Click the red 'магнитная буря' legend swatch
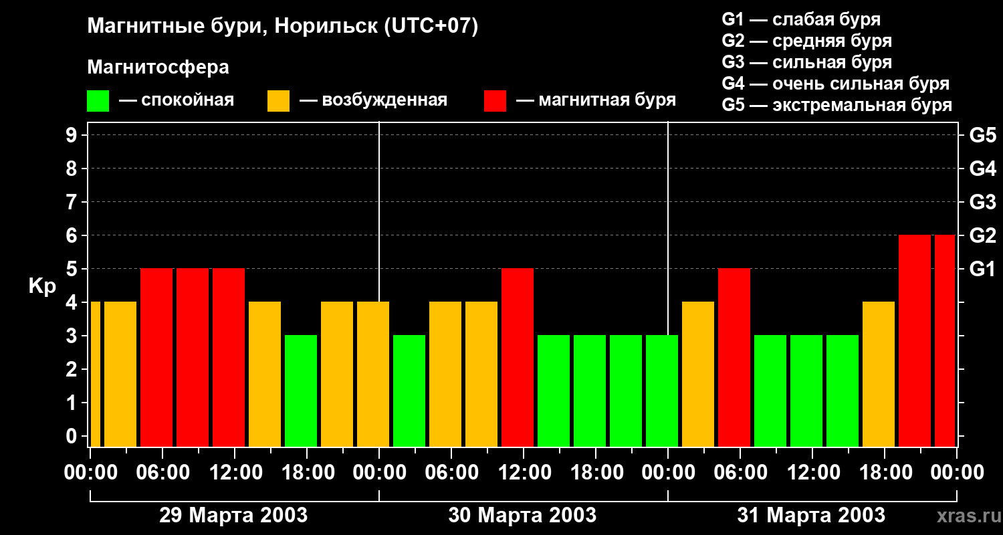The height and width of the screenshot is (535, 1003). (x=495, y=101)
